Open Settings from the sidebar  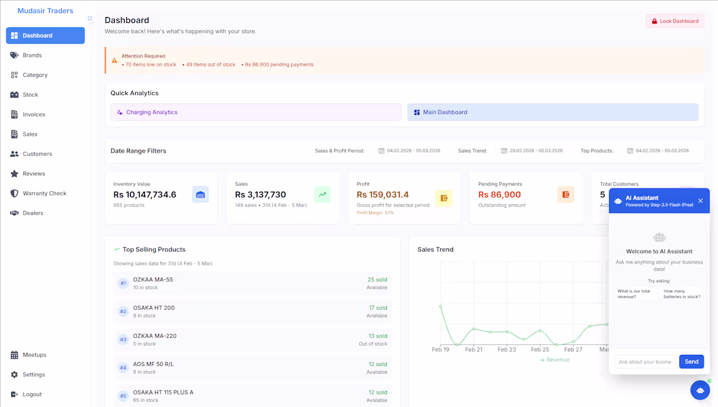(x=15, y=374)
